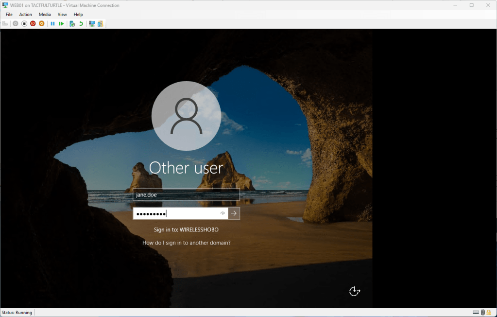Click the username field containing jane.doe
Viewport: 497px width, 317px height.
pos(186,194)
